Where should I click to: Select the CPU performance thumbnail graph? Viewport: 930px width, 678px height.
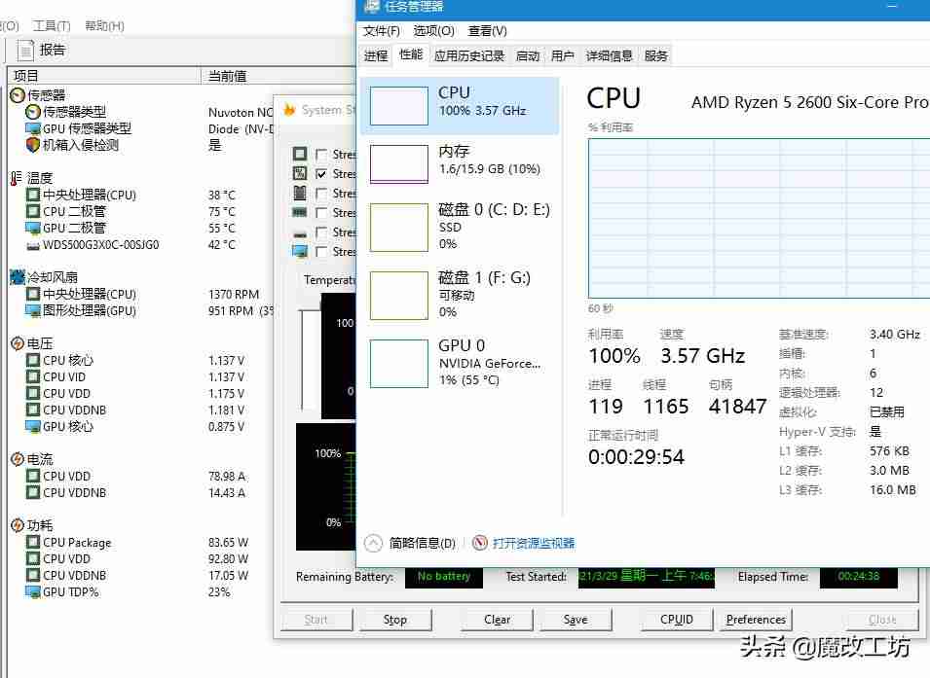point(399,105)
